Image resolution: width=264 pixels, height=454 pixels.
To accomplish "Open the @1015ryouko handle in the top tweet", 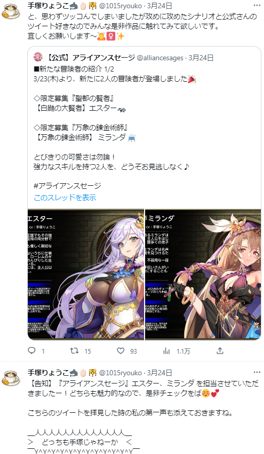I will [x=120, y=6].
